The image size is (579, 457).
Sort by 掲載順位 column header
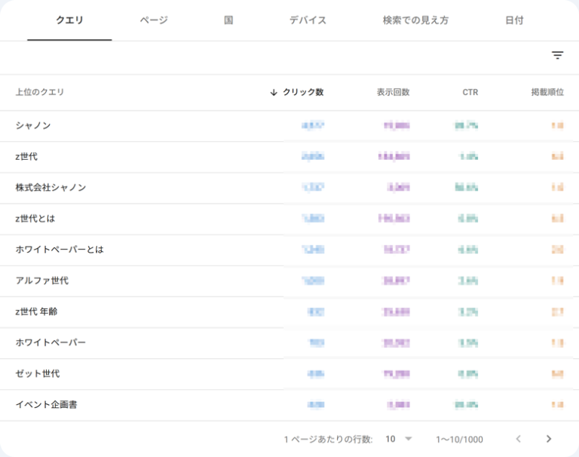click(547, 93)
